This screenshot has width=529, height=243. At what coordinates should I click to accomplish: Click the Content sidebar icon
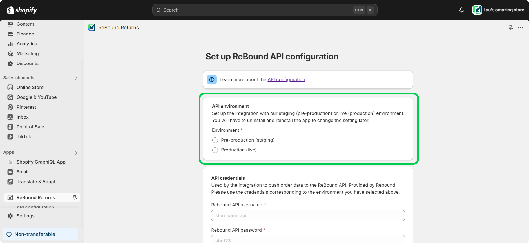pos(10,24)
